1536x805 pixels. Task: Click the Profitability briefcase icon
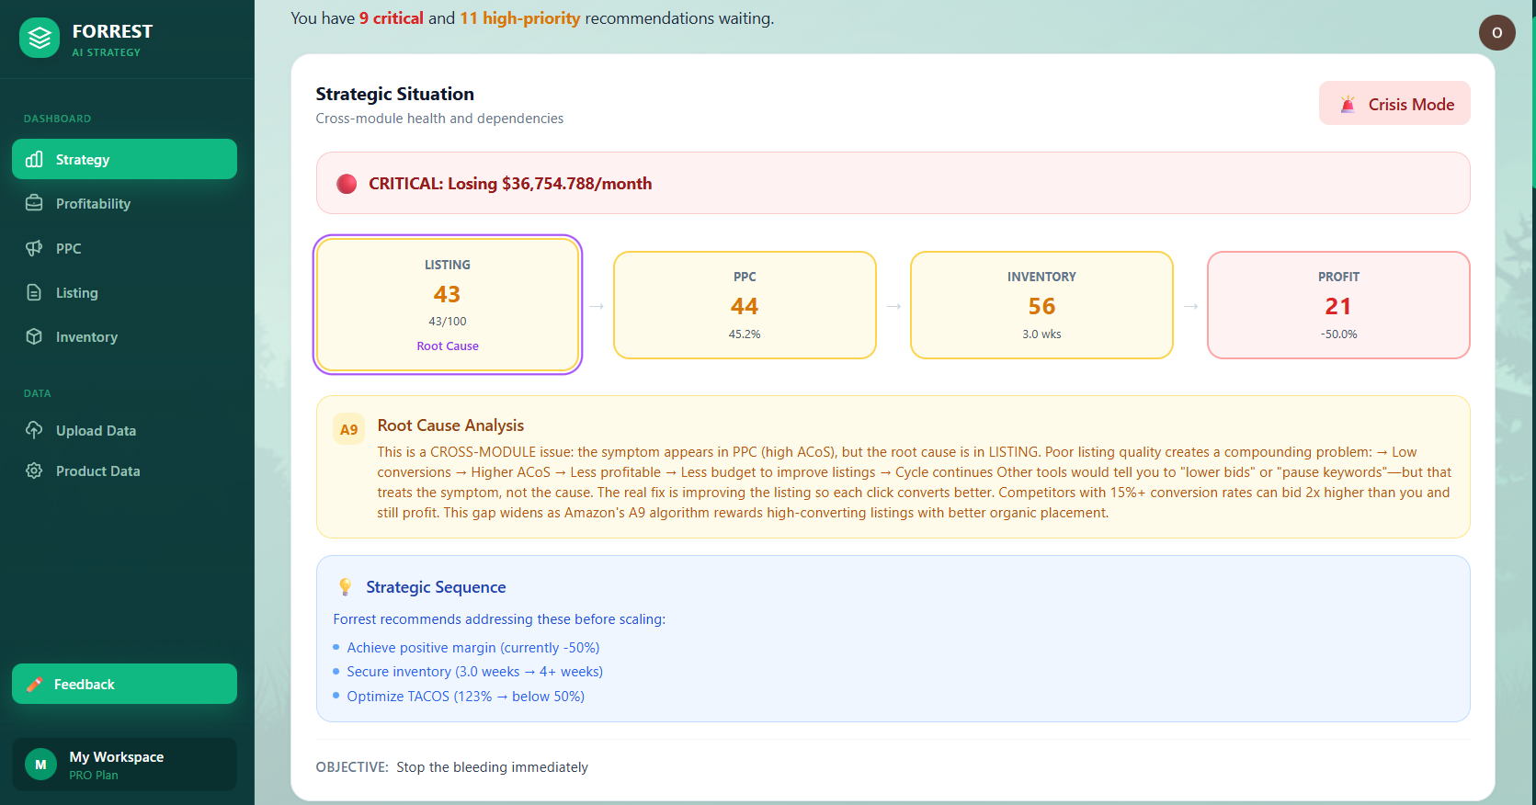coord(34,203)
